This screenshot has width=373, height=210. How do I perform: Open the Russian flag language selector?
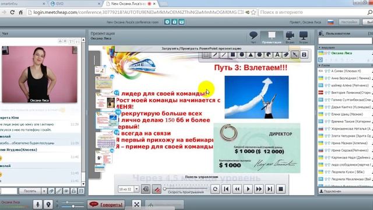pos(330,22)
